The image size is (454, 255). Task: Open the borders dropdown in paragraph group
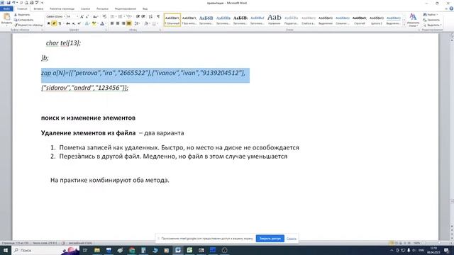[x=157, y=23]
